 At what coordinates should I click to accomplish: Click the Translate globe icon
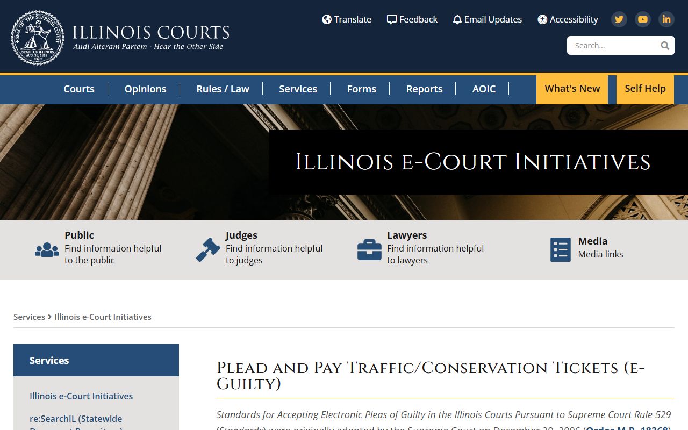tap(326, 19)
